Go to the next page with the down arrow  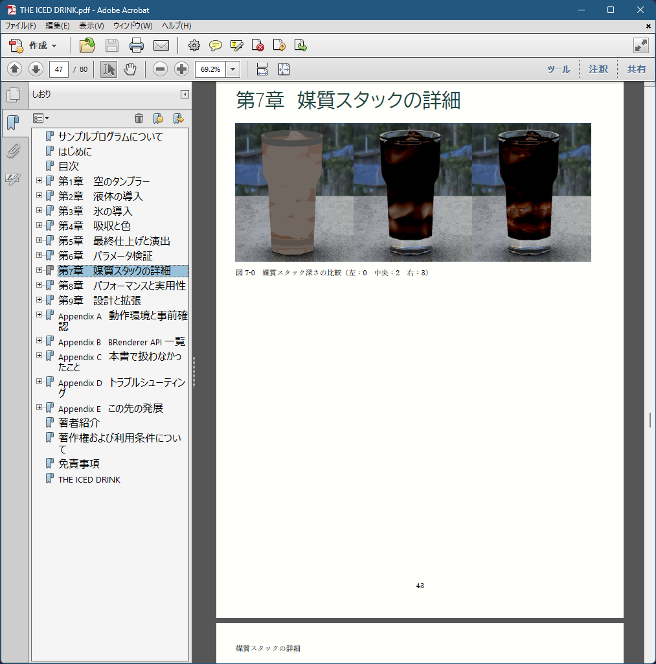point(36,69)
